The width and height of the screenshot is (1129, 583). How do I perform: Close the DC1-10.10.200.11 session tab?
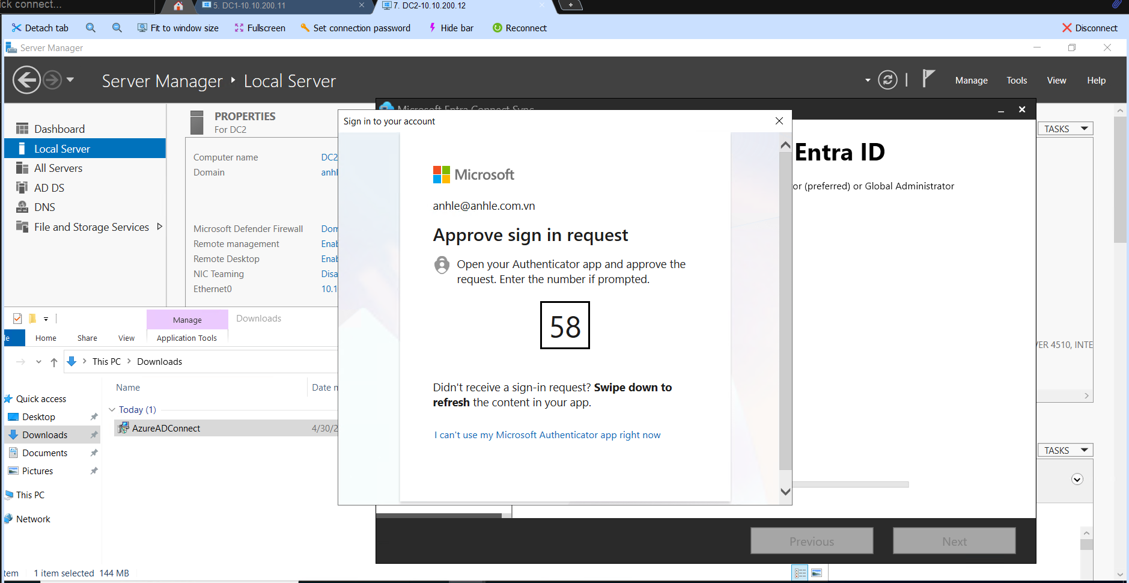tap(362, 5)
